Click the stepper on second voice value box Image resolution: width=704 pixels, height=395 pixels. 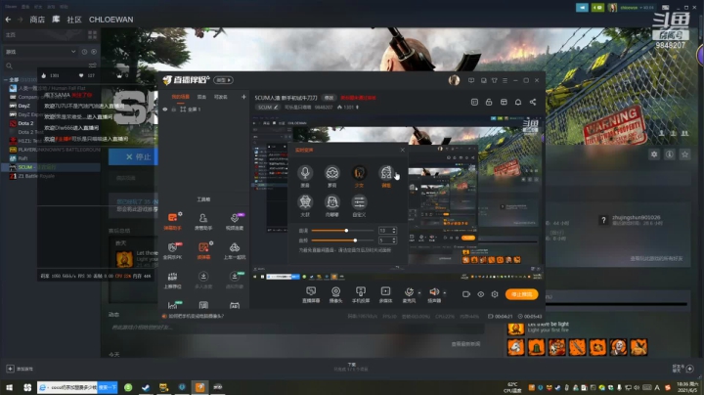click(394, 241)
